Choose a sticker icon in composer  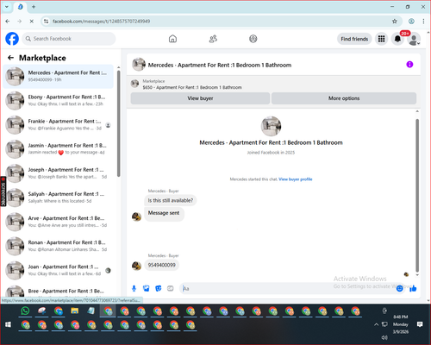click(x=158, y=288)
